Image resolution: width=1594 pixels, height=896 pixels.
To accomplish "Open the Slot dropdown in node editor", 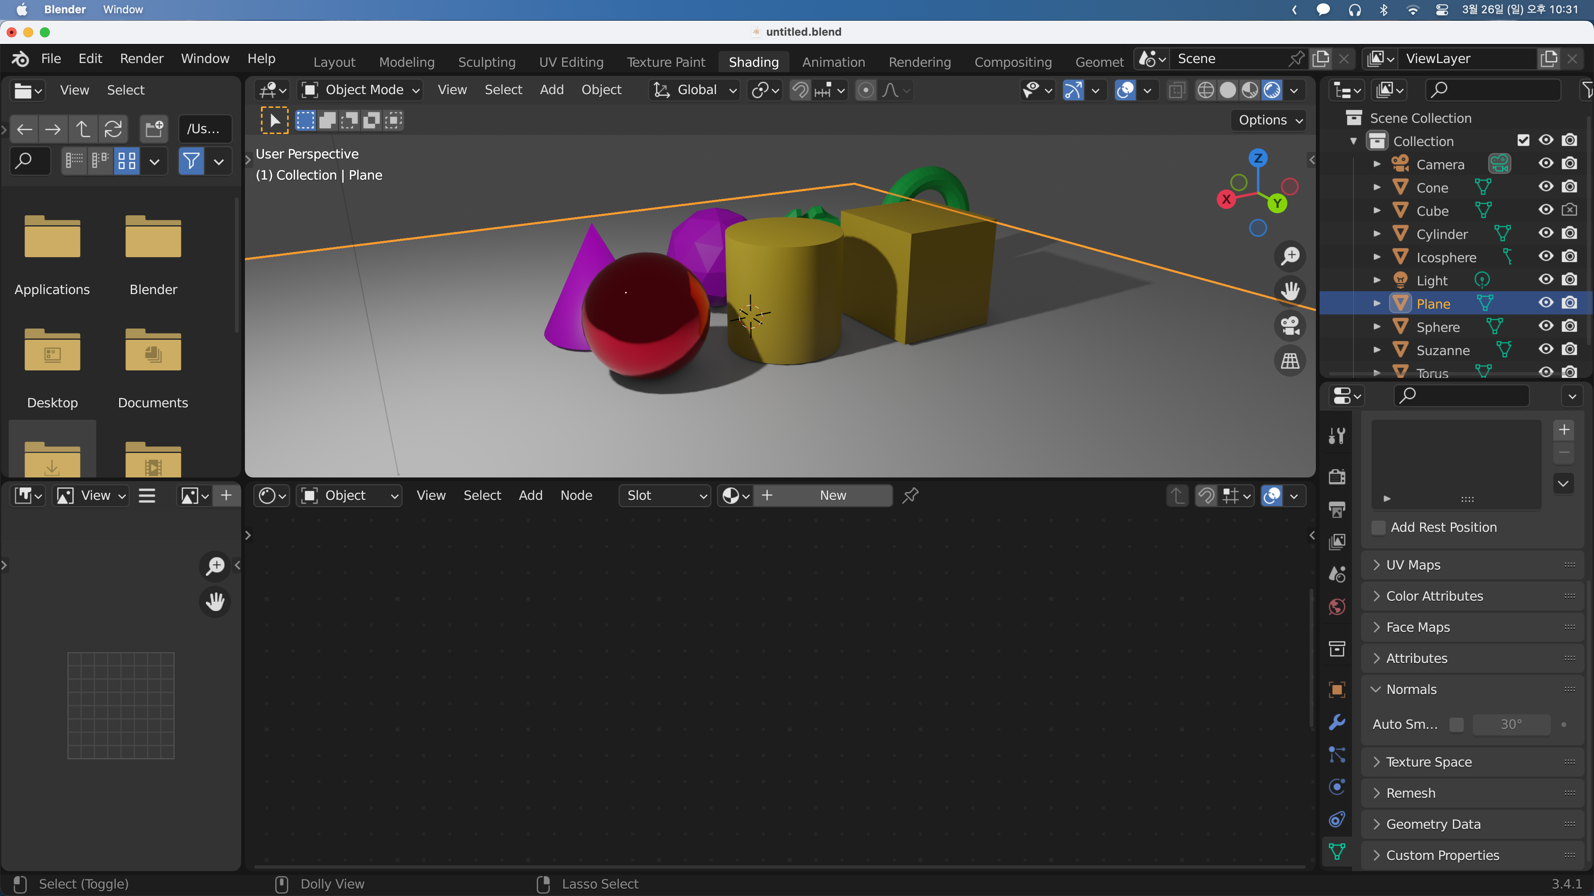I will [665, 495].
